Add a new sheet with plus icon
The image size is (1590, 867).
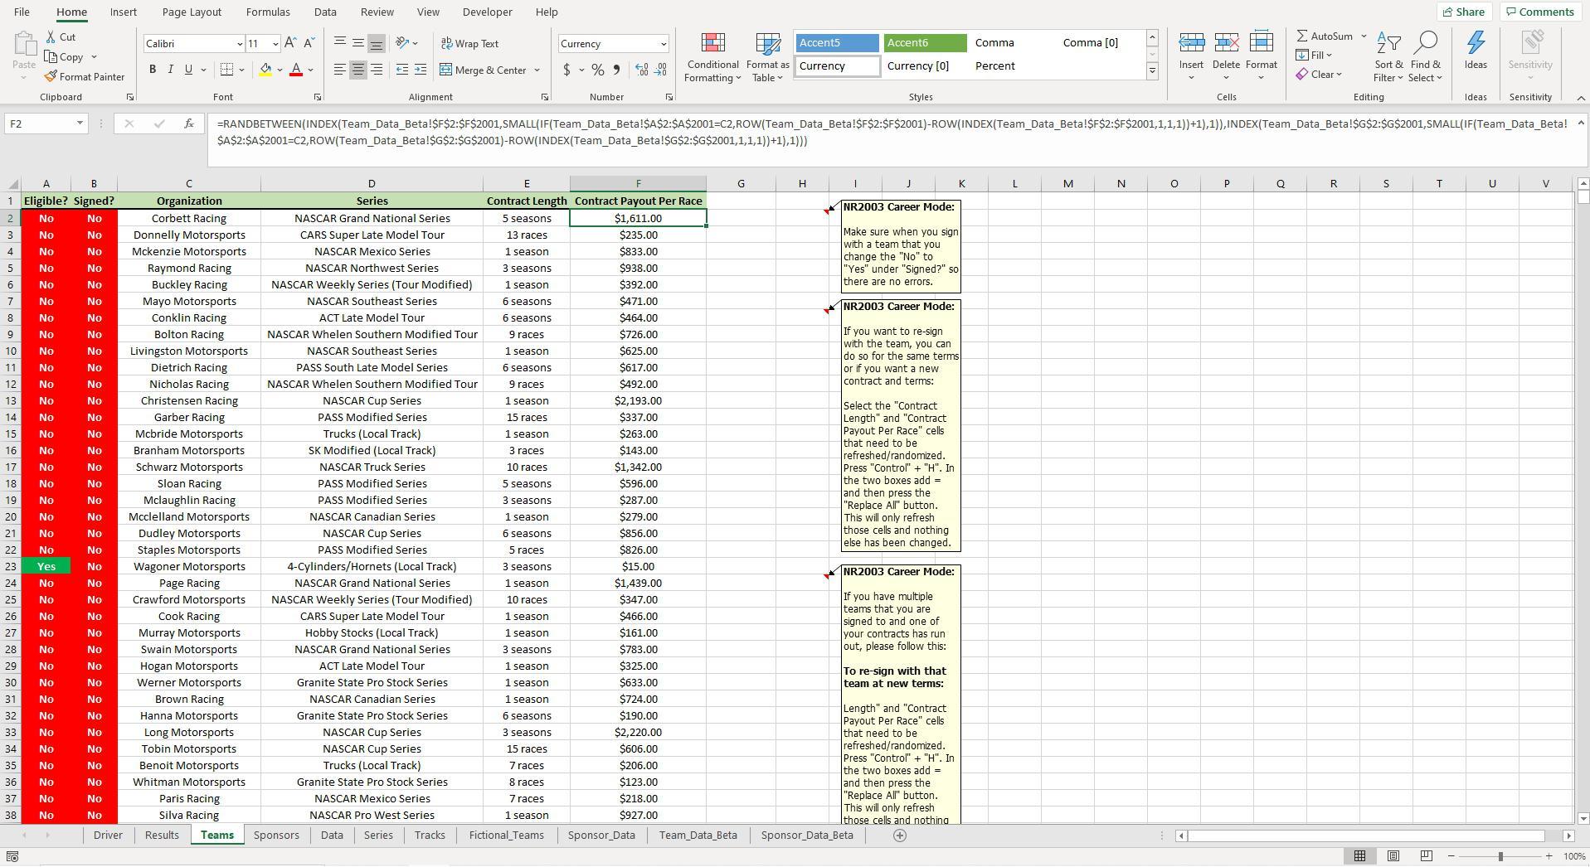(899, 836)
